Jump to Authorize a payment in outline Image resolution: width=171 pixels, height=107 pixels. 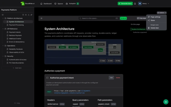(x=140, y=32)
